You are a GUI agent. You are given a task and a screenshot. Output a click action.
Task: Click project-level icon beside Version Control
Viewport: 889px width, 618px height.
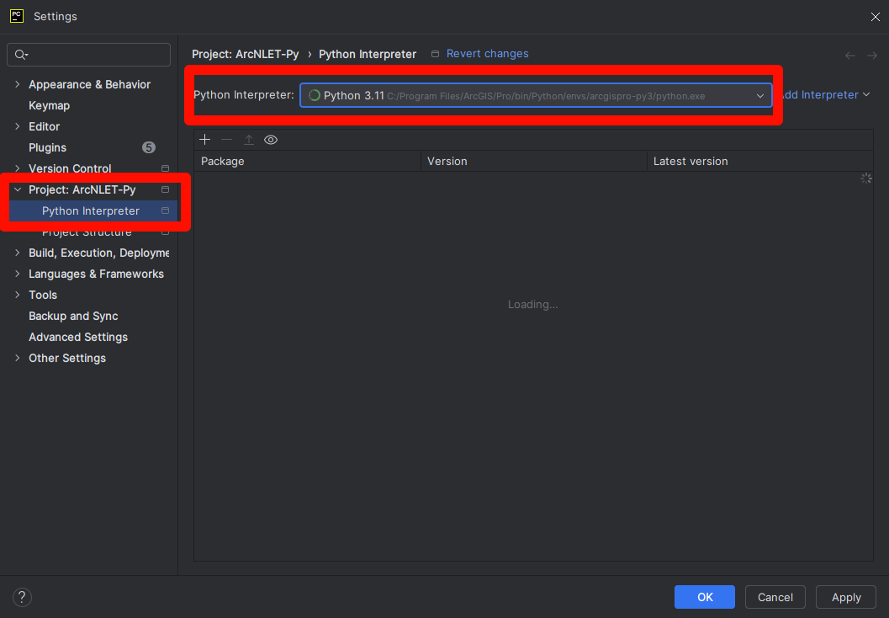165,168
